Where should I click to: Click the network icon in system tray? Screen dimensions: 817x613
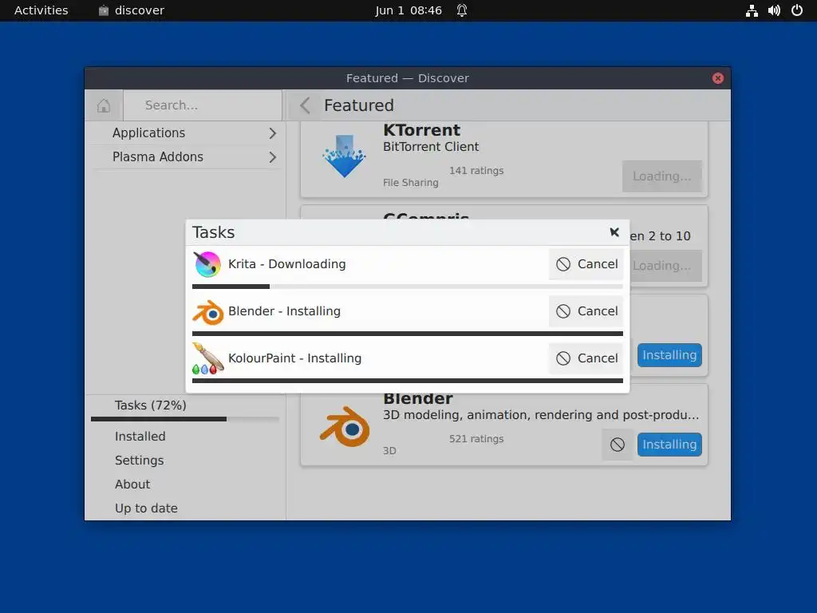752,10
